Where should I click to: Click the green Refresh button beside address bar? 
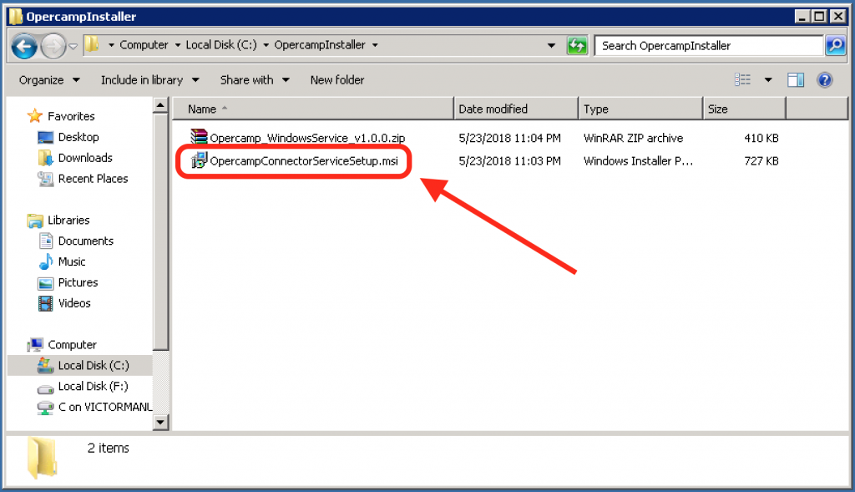click(577, 46)
